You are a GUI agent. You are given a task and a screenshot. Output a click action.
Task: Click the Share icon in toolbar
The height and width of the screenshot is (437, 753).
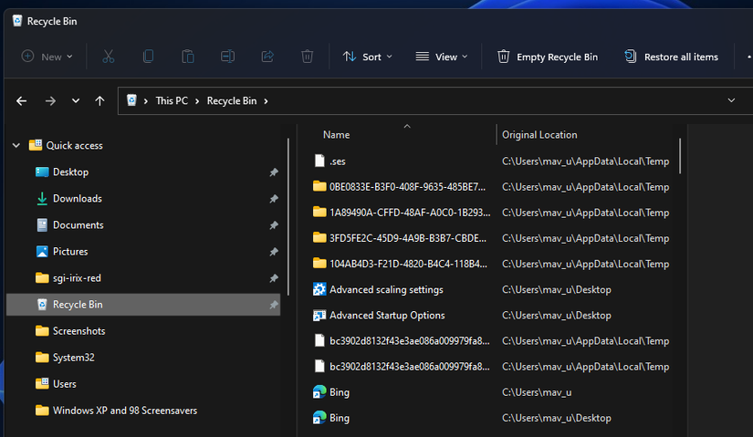[x=267, y=57]
